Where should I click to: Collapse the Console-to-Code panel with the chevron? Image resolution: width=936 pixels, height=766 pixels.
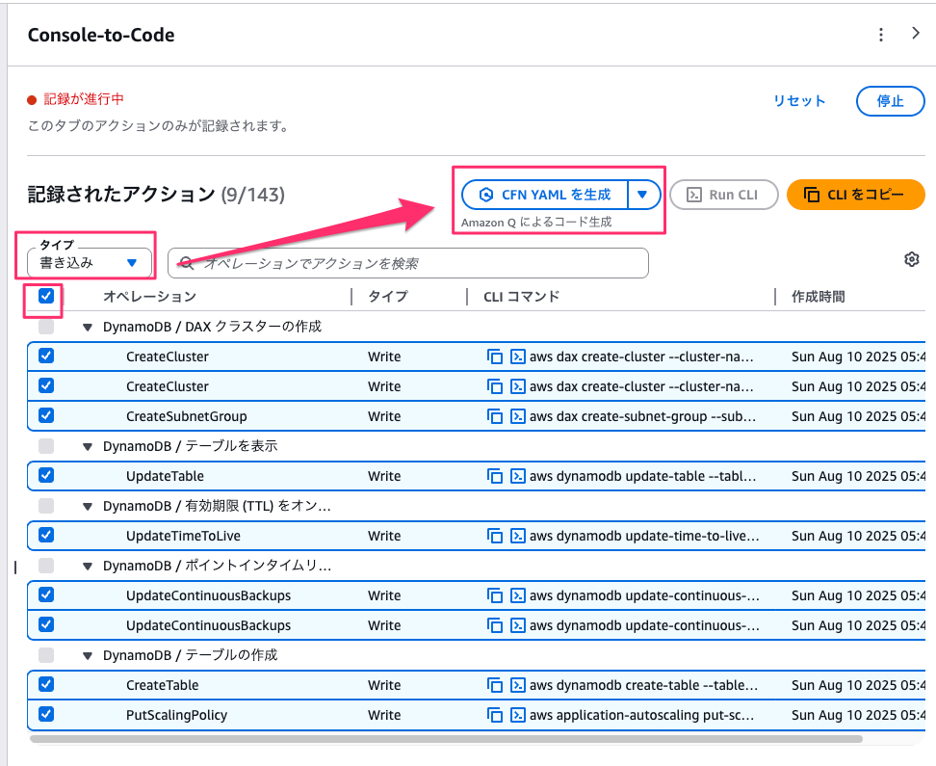coord(916,34)
